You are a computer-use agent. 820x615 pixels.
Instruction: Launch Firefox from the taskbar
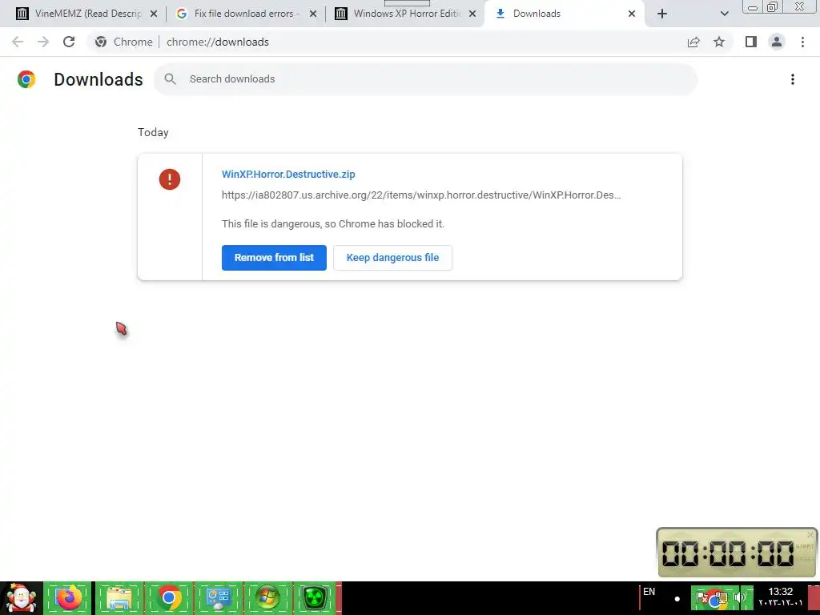coord(69,598)
